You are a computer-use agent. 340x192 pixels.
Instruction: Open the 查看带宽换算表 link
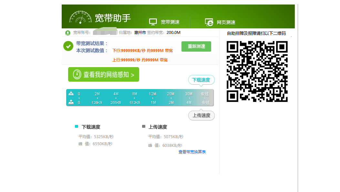(x=192, y=152)
